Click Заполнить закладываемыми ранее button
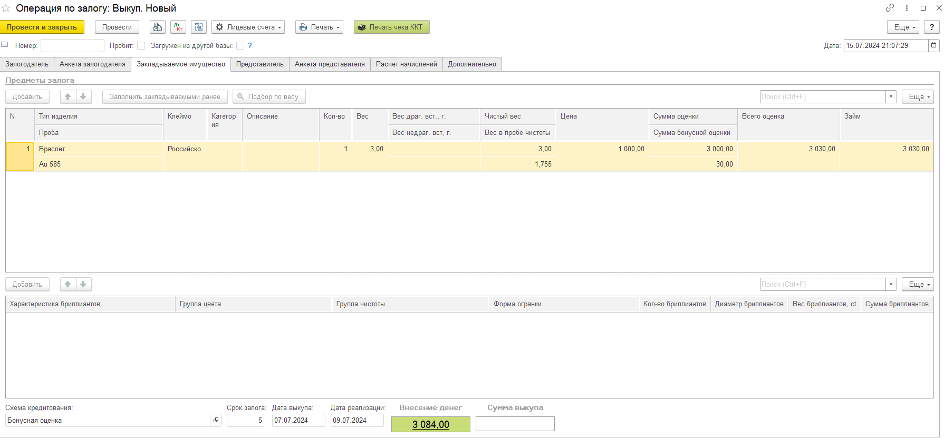Screen dimensions: 944x438 click(x=165, y=96)
